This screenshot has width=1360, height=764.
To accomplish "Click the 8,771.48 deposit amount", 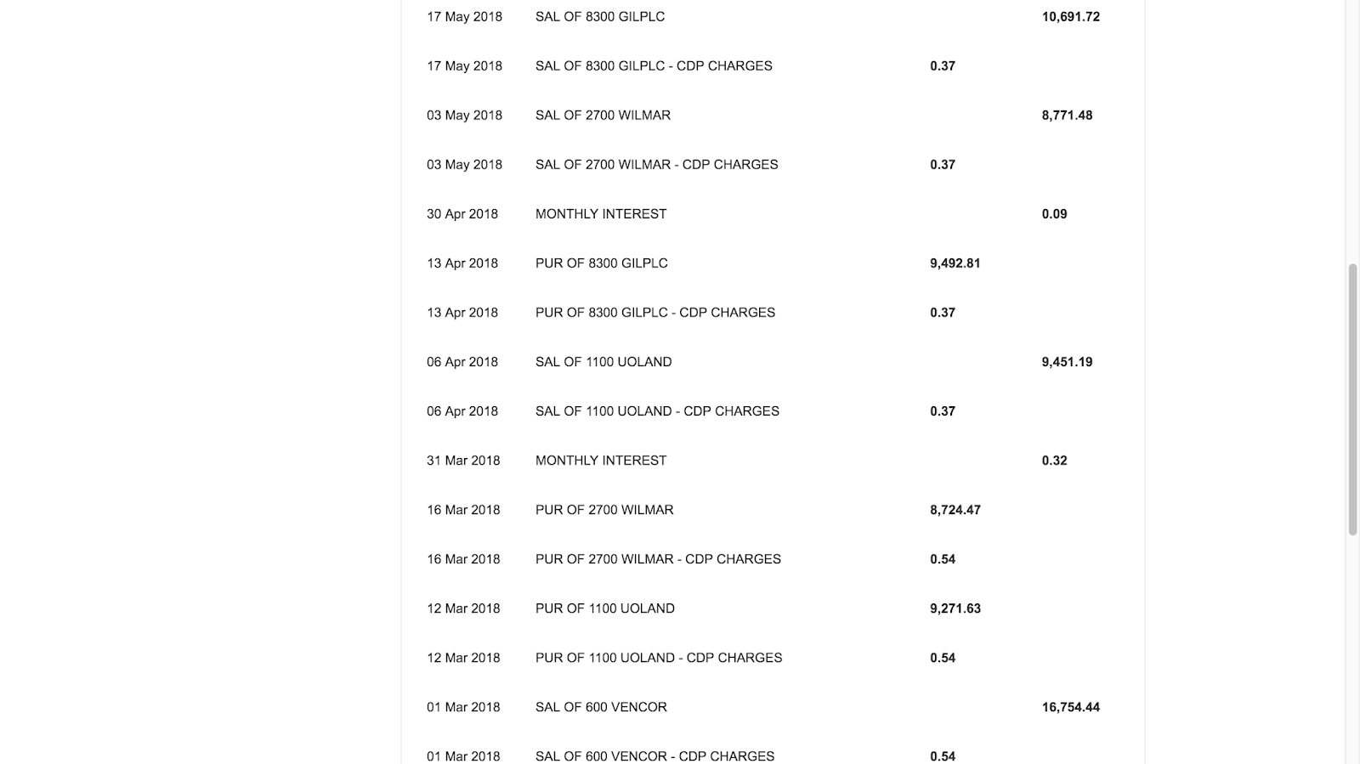I will coord(1067,116).
